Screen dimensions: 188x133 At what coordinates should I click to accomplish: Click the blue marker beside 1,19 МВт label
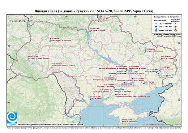[x=132, y=78]
